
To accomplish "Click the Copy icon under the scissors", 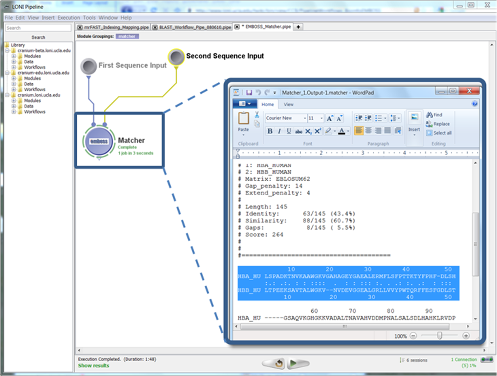I will (257, 124).
